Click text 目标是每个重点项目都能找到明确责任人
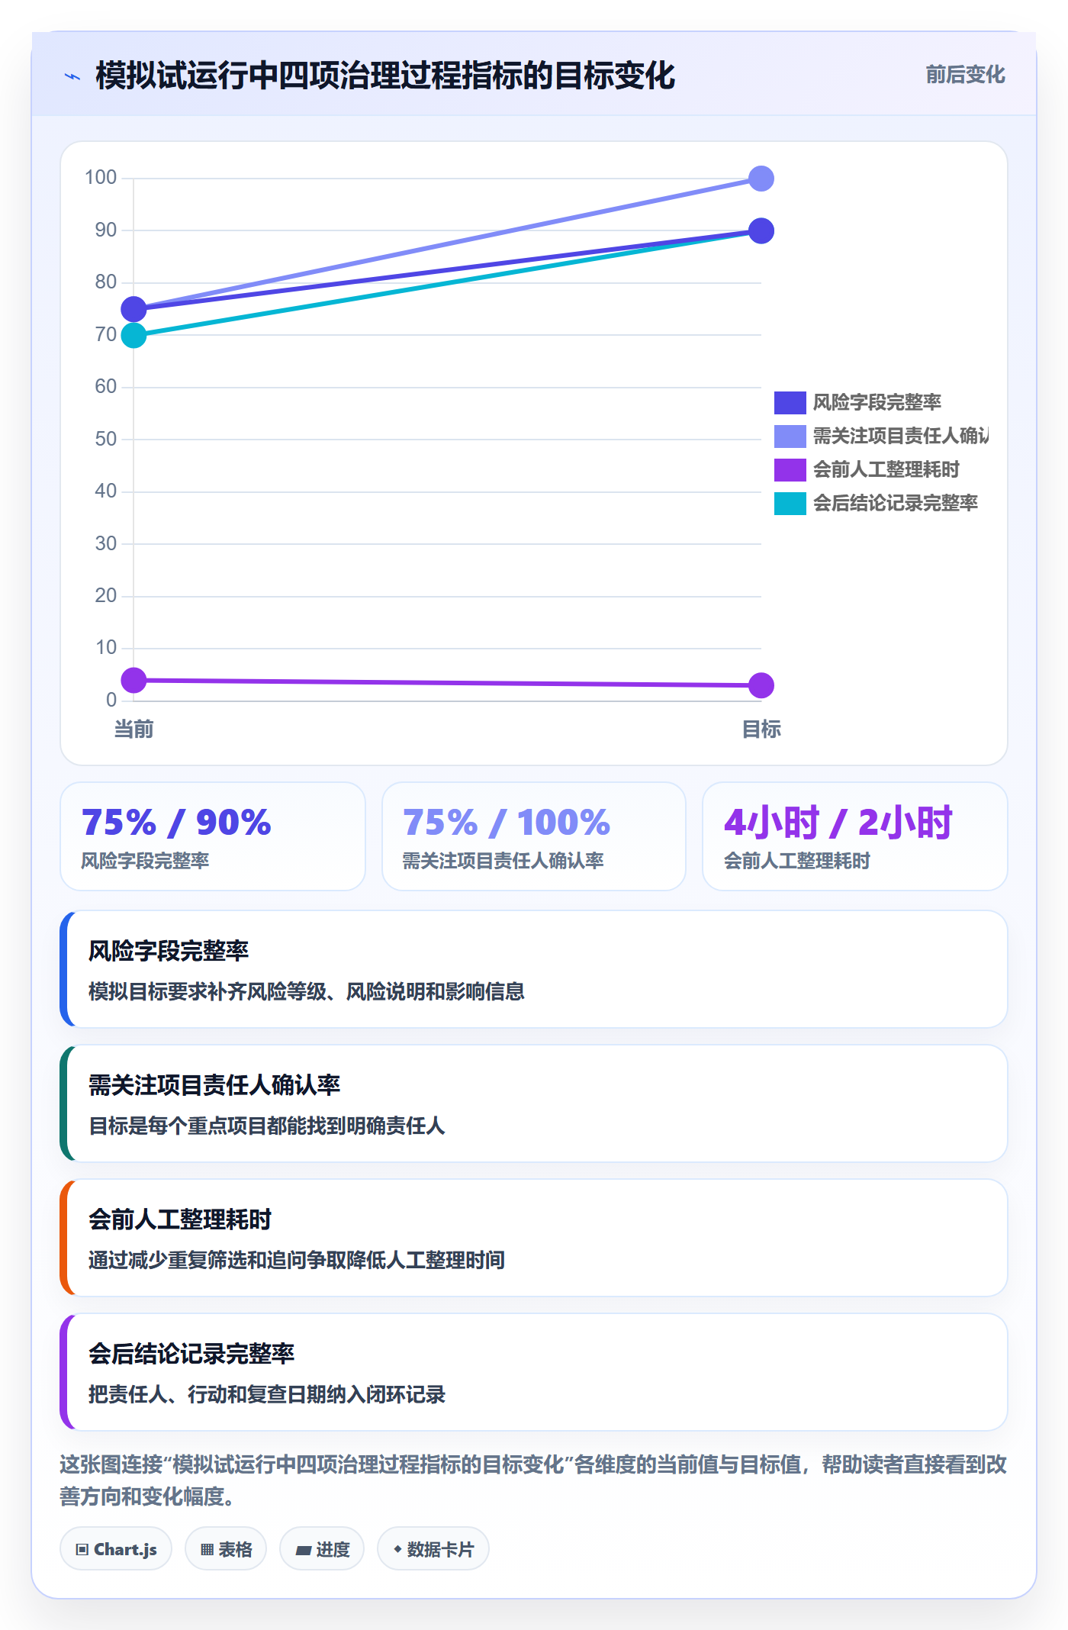Viewport: 1068px width, 1630px height. [x=267, y=1126]
